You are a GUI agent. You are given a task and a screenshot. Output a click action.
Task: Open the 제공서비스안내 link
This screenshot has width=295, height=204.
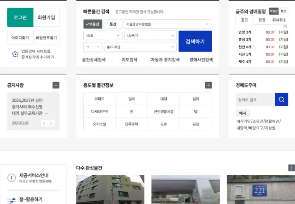34,175
